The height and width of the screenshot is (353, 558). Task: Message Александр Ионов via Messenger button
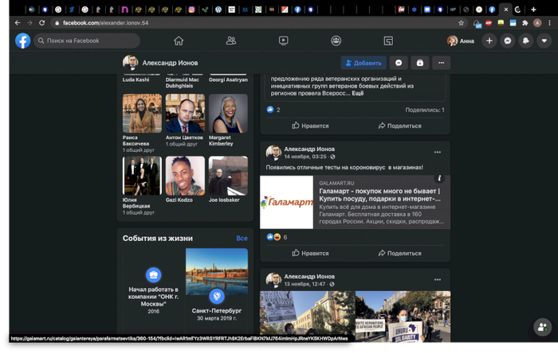point(399,63)
